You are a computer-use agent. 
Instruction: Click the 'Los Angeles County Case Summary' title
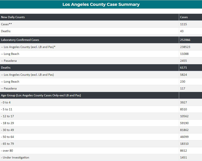(101, 4)
